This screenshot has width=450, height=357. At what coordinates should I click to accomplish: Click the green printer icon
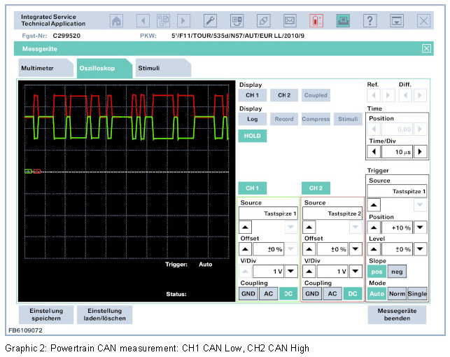pos(343,21)
